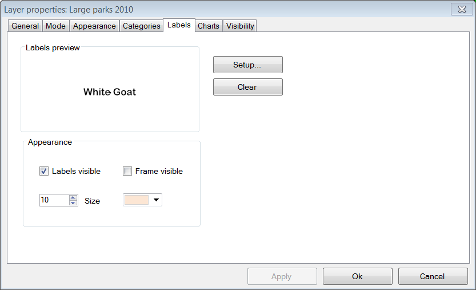The width and height of the screenshot is (476, 290).
Task: Uncheck the Labels visible checkbox
Action: tap(44, 171)
